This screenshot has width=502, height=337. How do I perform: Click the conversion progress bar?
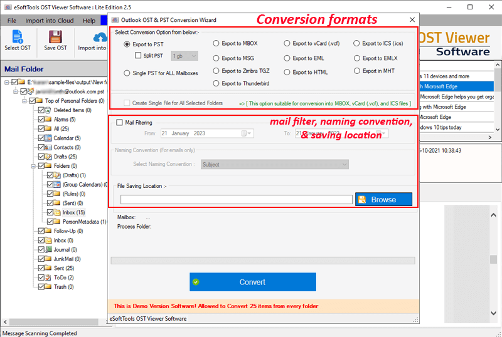click(x=263, y=260)
